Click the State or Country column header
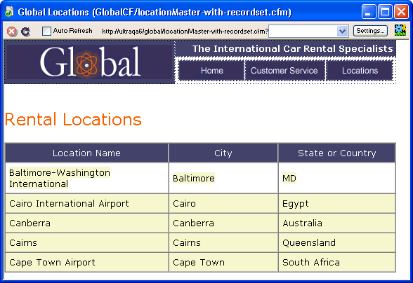Viewport: 413px width, 283px height. pos(337,153)
